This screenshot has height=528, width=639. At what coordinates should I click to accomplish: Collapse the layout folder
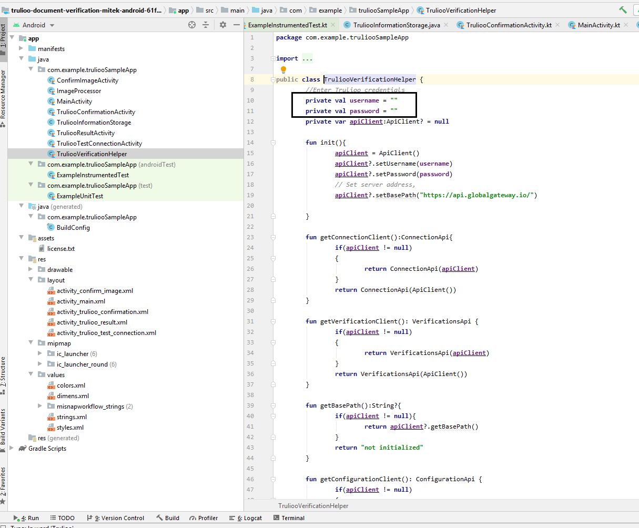click(x=31, y=280)
